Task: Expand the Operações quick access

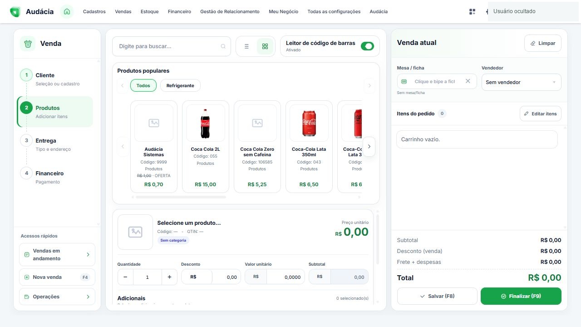Action: (x=57, y=297)
